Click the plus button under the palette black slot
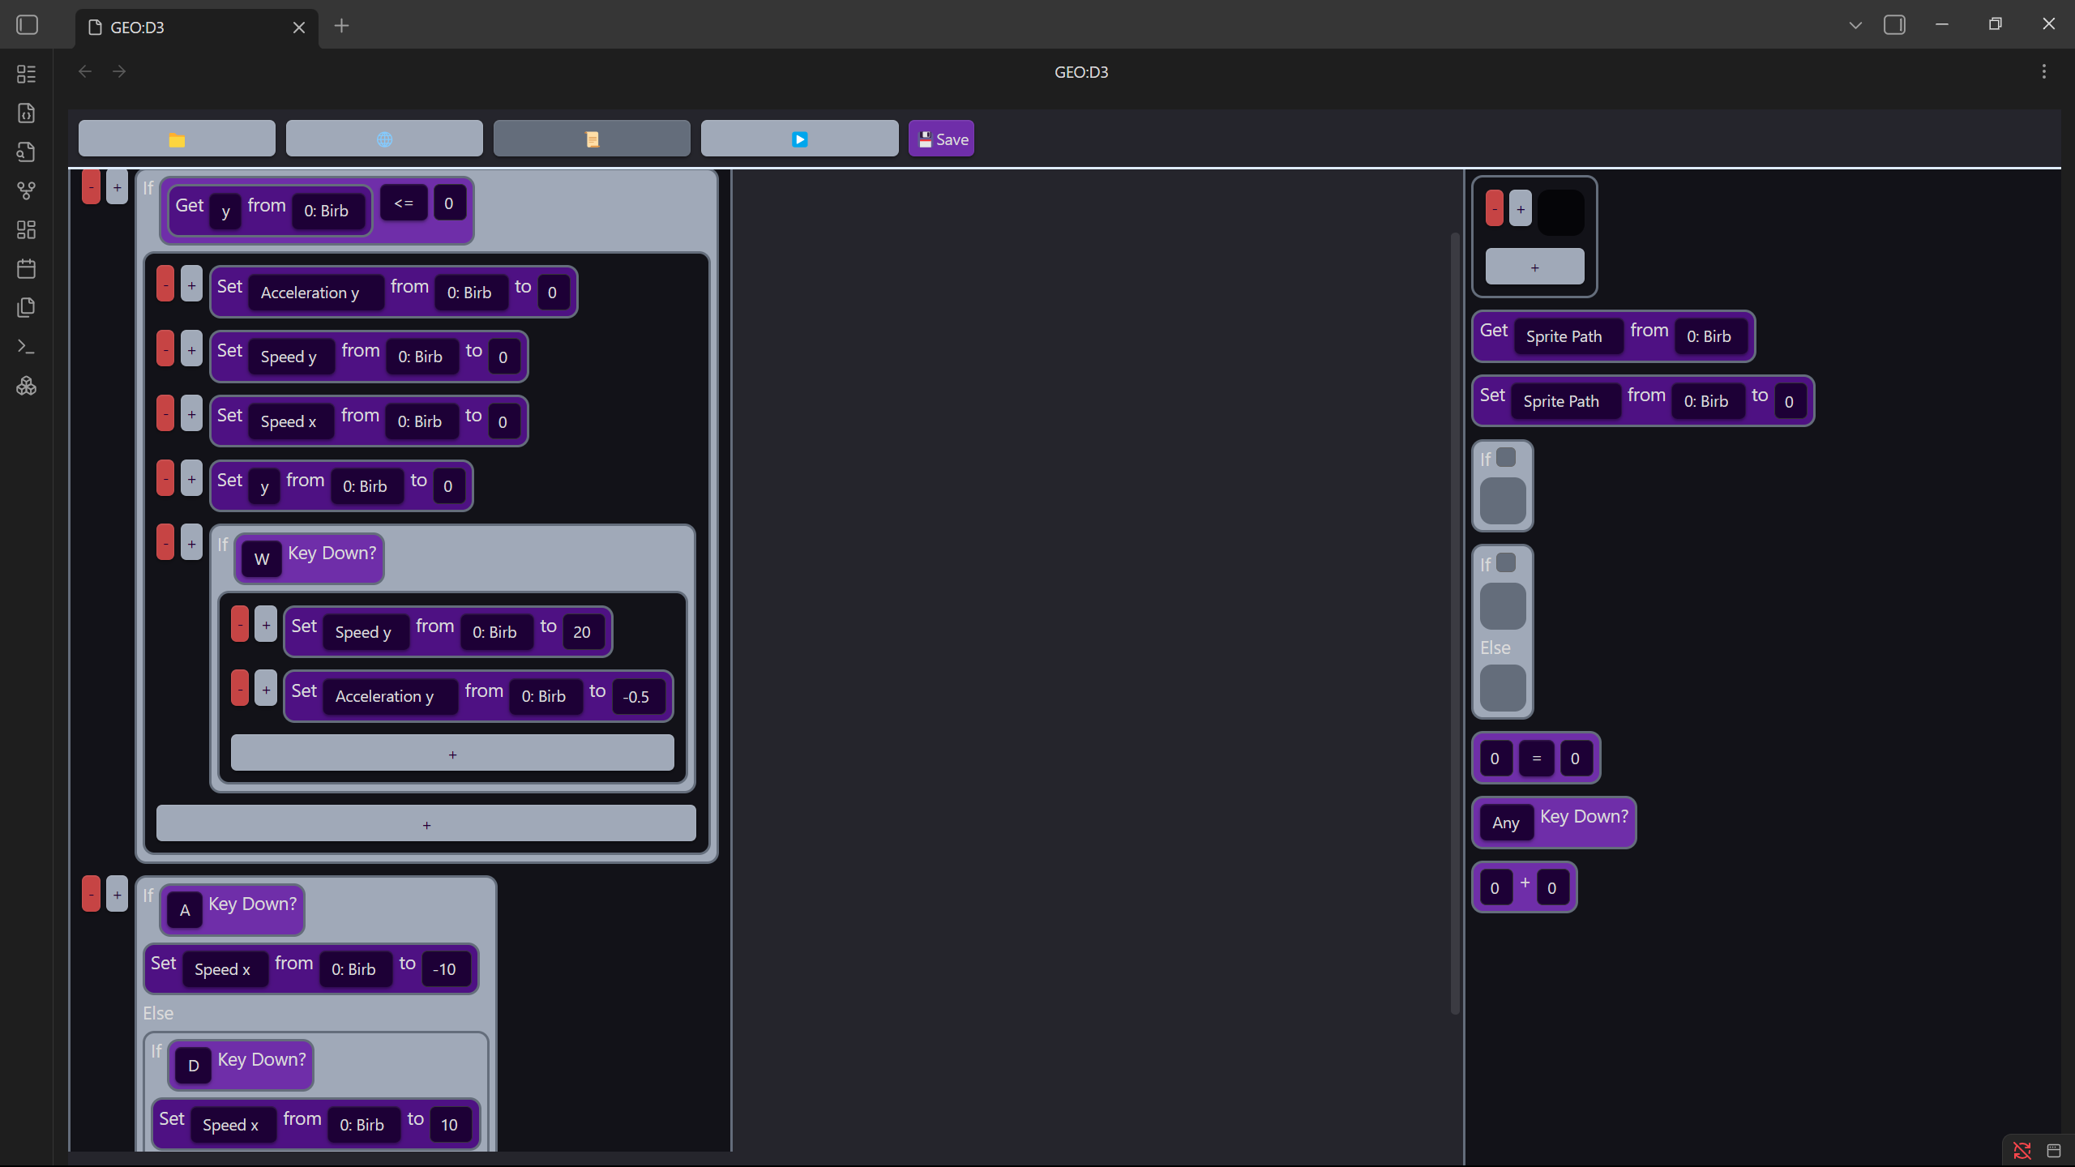This screenshot has width=2075, height=1167. coord(1534,267)
